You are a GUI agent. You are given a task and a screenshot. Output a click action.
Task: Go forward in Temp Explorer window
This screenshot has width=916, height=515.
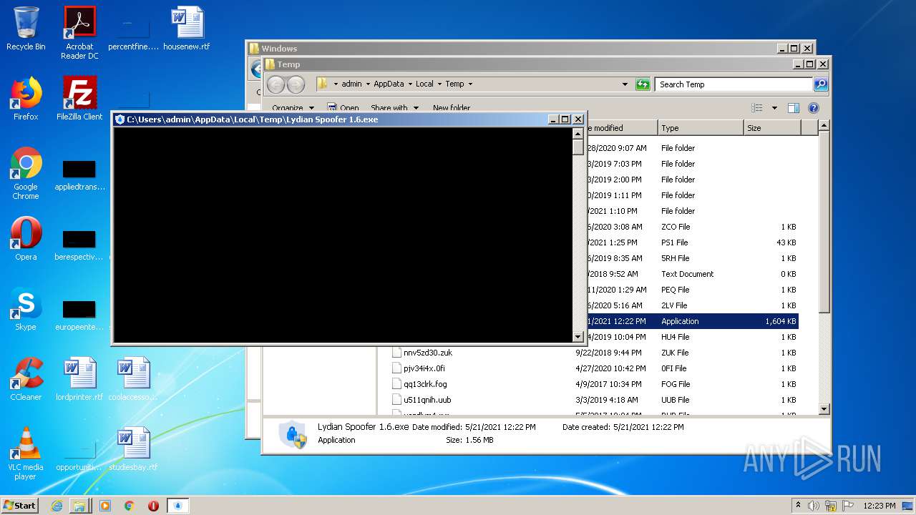(296, 84)
